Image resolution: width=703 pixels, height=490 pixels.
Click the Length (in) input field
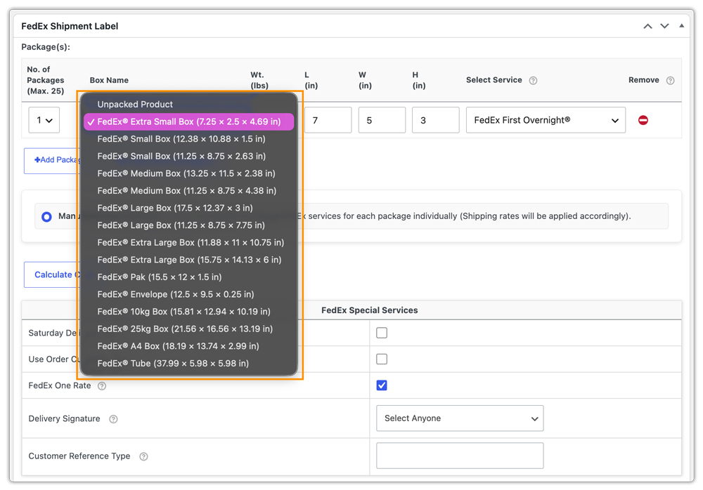[x=328, y=120]
